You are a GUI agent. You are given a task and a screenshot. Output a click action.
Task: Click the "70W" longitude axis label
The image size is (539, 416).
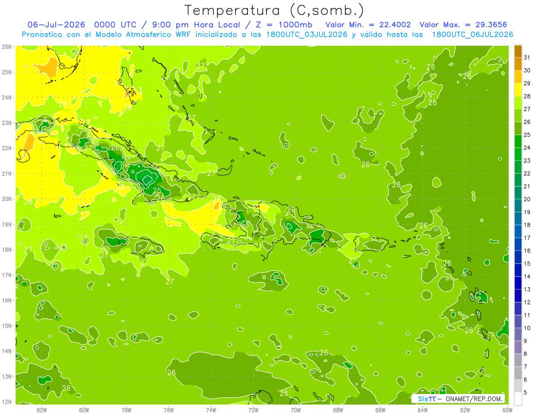coord(296,409)
